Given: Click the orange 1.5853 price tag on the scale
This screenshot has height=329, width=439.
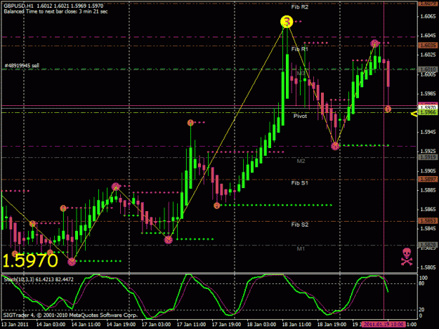Looking at the screenshot, I should tap(428, 221).
